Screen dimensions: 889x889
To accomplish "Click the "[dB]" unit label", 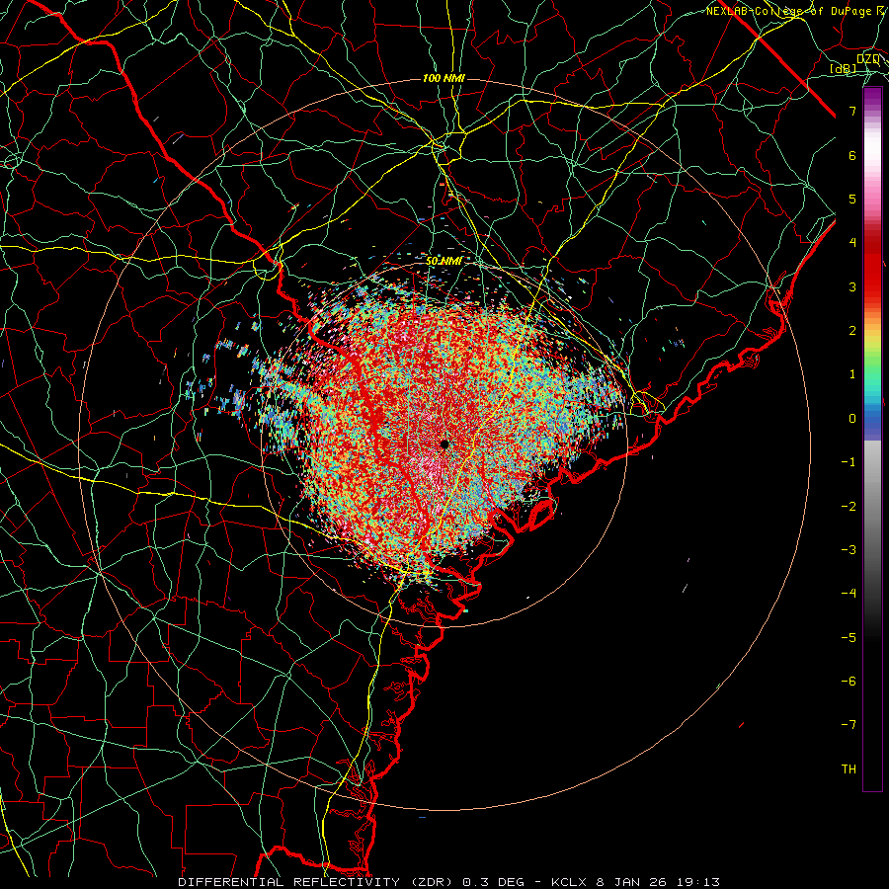I will point(844,68).
